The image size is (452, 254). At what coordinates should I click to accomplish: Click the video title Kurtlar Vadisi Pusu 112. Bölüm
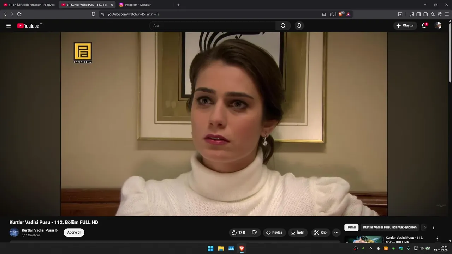point(54,222)
